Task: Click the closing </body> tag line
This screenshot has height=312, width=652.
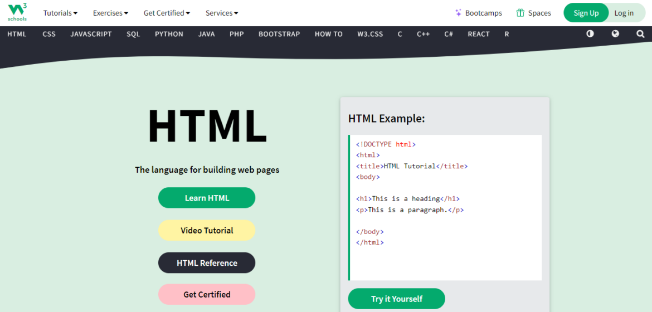Action: click(370, 232)
